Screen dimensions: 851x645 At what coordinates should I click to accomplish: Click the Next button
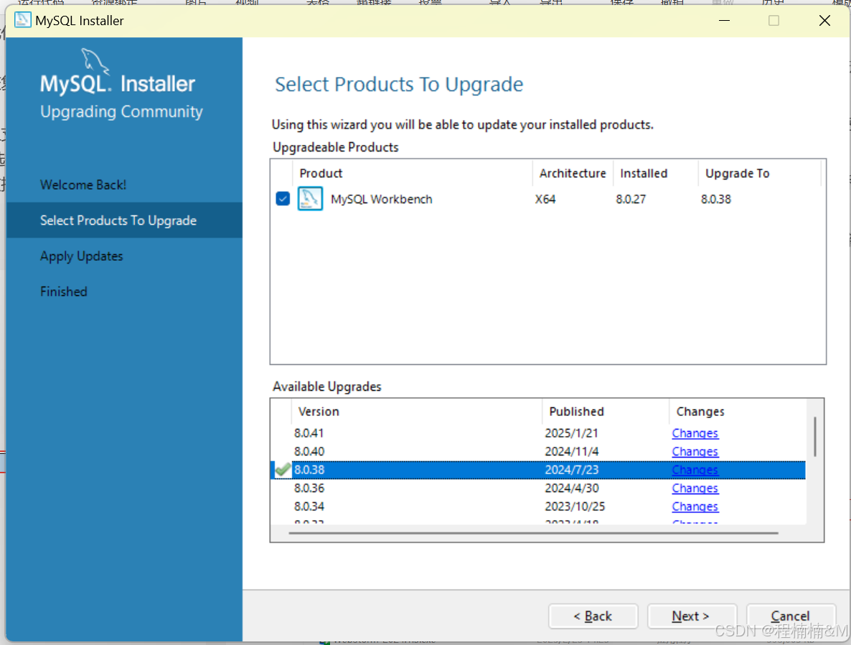point(692,616)
